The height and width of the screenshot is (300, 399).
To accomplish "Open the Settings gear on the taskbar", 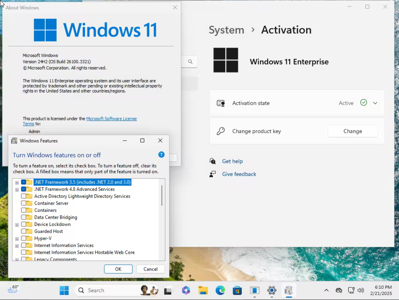I will (x=272, y=290).
